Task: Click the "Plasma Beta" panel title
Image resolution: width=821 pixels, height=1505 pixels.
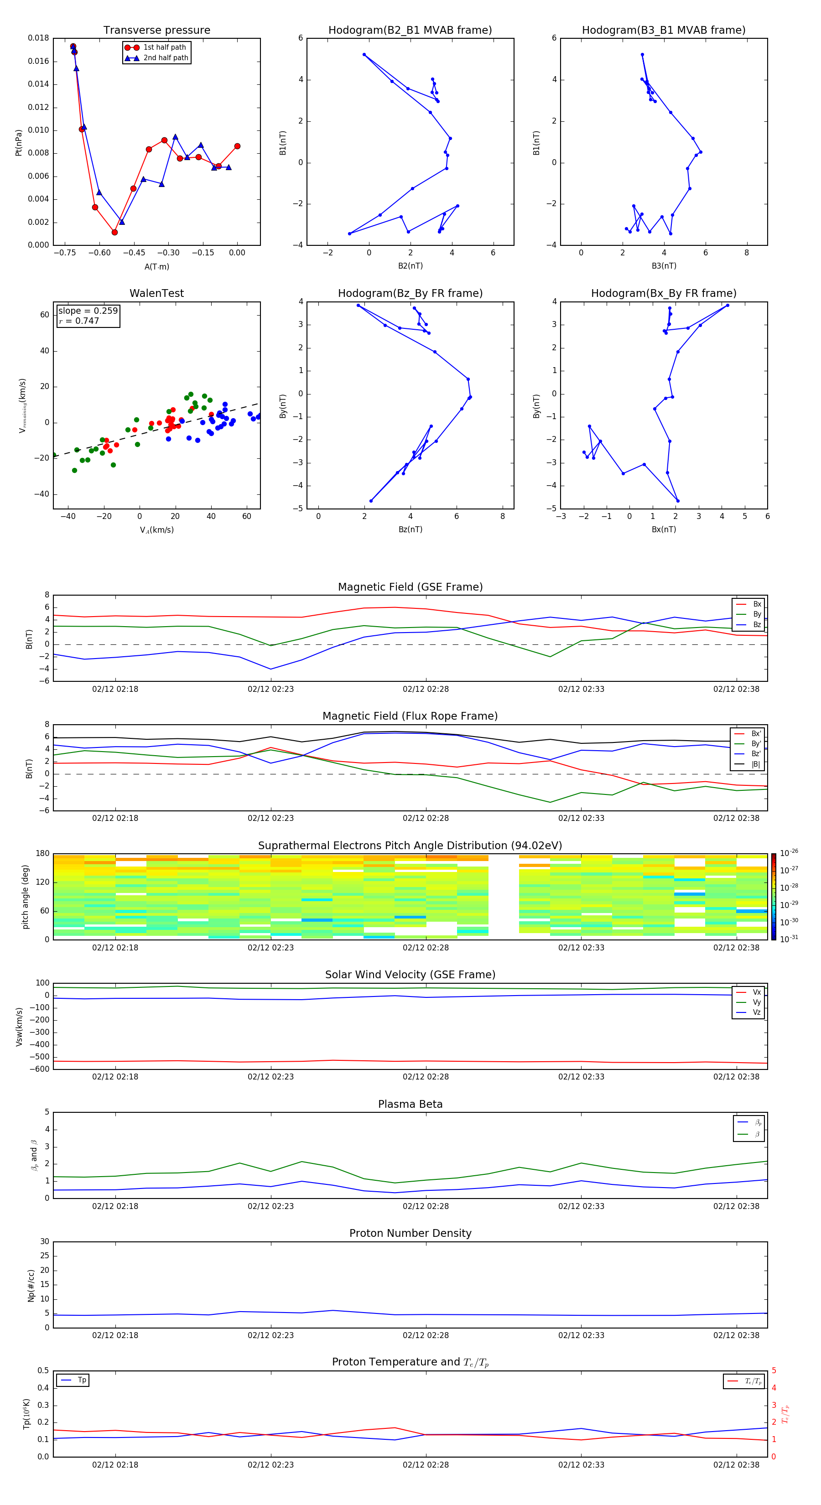Action: pyautogui.click(x=410, y=1105)
